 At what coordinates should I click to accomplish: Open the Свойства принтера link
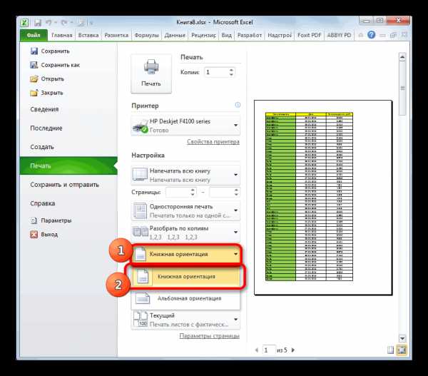[x=213, y=142]
